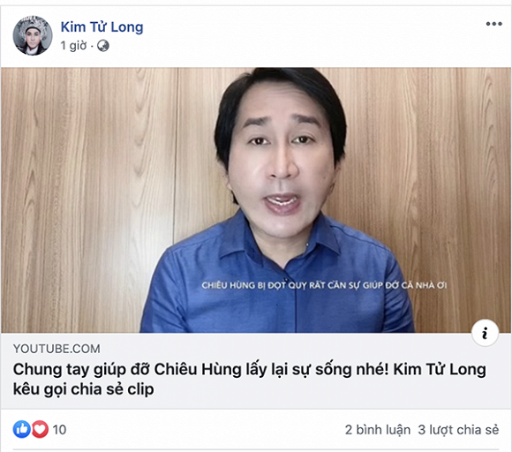Open the '1 giờ' post timestamp
Viewport: 512px width, 452px height.
(x=73, y=45)
